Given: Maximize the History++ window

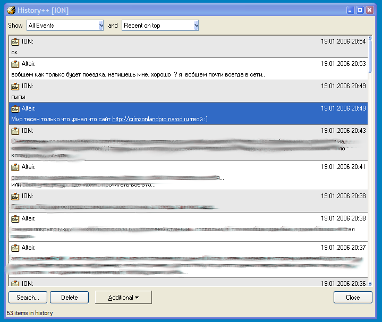Looking at the screenshot, I should click(360, 10).
